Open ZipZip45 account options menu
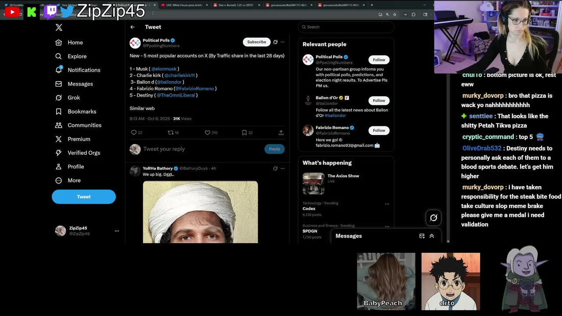The width and height of the screenshot is (562, 316). tap(117, 231)
